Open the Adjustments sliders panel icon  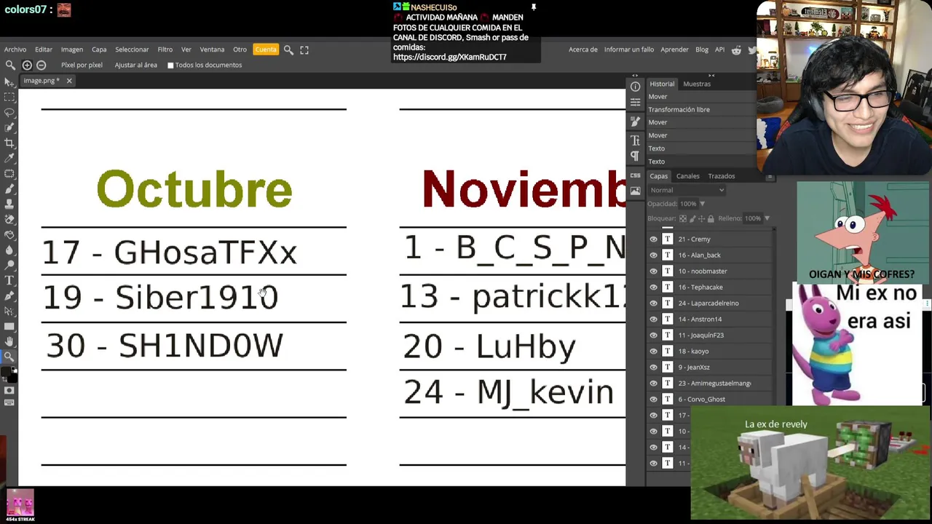[635, 103]
